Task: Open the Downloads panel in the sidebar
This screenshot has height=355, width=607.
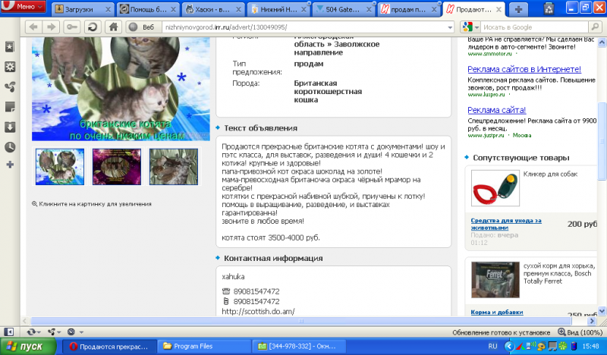Action: click(x=9, y=127)
